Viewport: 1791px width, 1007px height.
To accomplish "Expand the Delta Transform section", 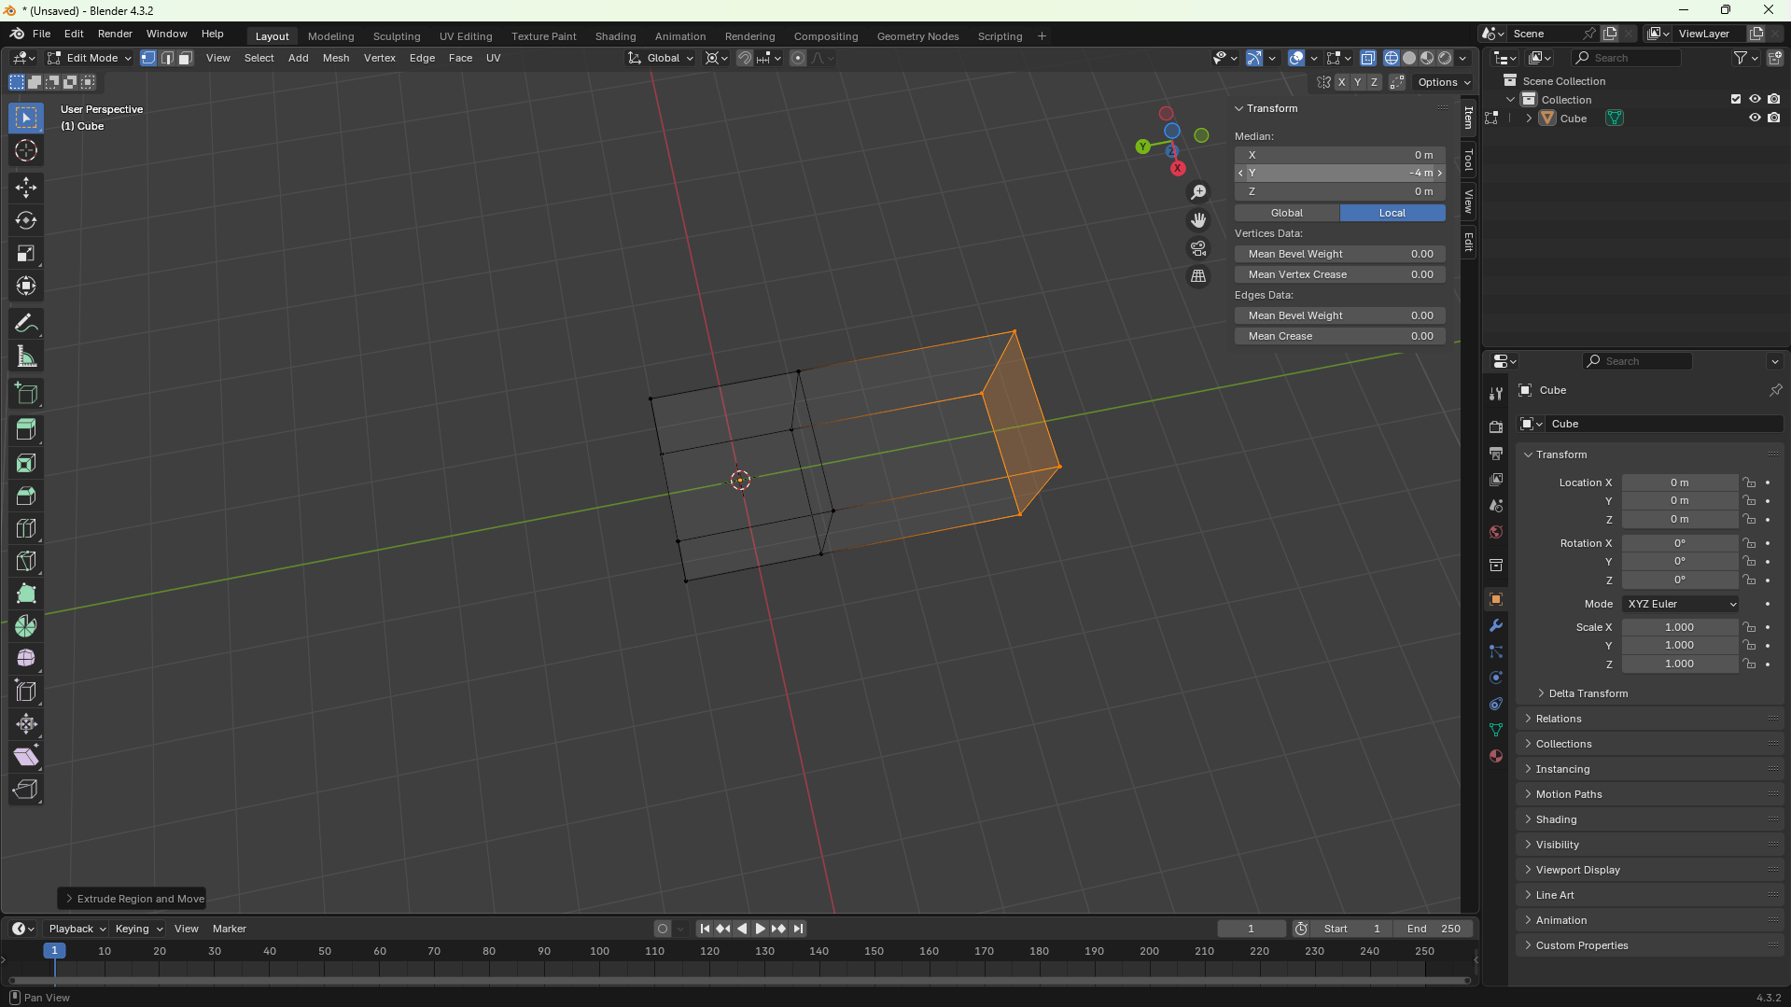I will point(1588,693).
